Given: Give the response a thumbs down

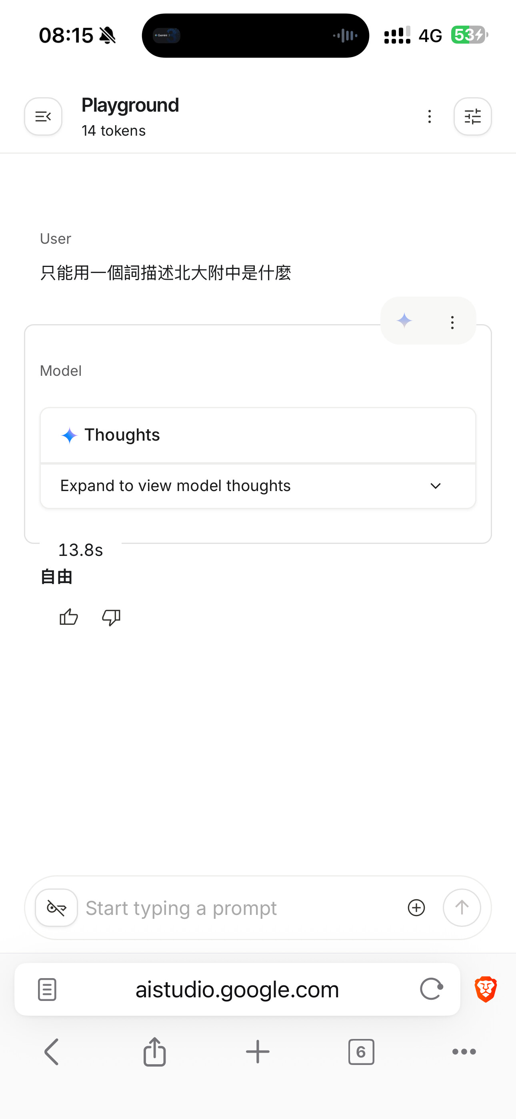Looking at the screenshot, I should click(x=111, y=617).
